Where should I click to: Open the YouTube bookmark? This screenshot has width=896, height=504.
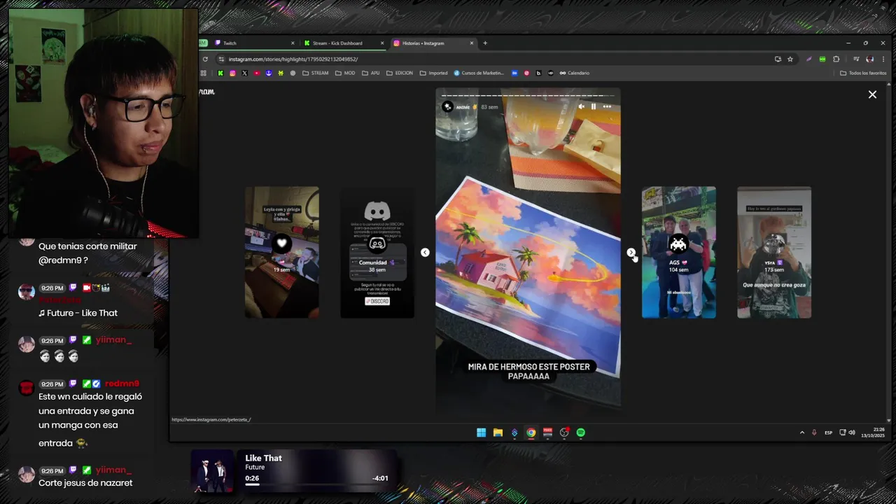coord(257,73)
